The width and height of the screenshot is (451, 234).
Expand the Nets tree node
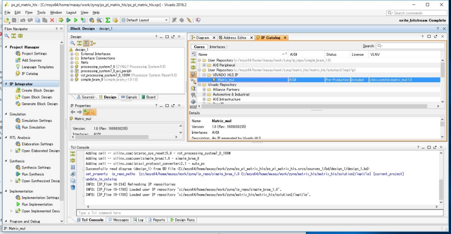coord(72,62)
